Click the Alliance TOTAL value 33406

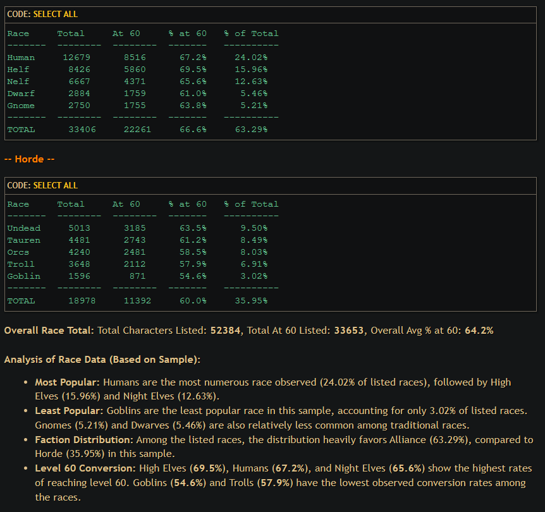(x=82, y=130)
